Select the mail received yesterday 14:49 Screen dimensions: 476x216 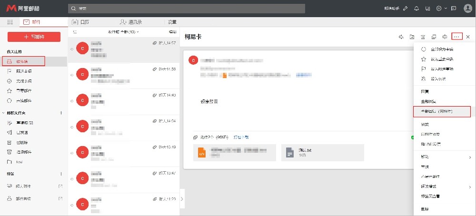124,102
